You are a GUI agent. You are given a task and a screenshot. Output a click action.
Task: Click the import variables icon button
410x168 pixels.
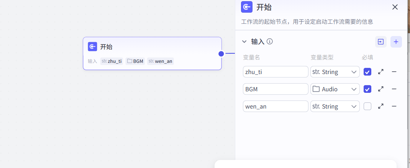(381, 42)
